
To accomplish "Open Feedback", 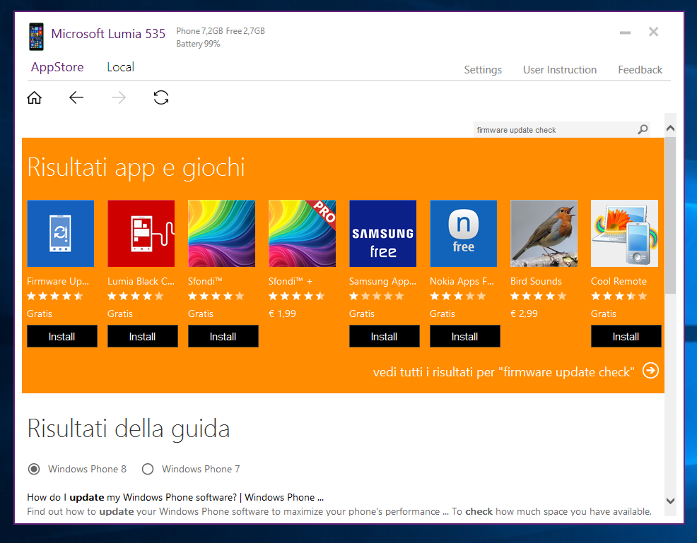I will click(640, 70).
